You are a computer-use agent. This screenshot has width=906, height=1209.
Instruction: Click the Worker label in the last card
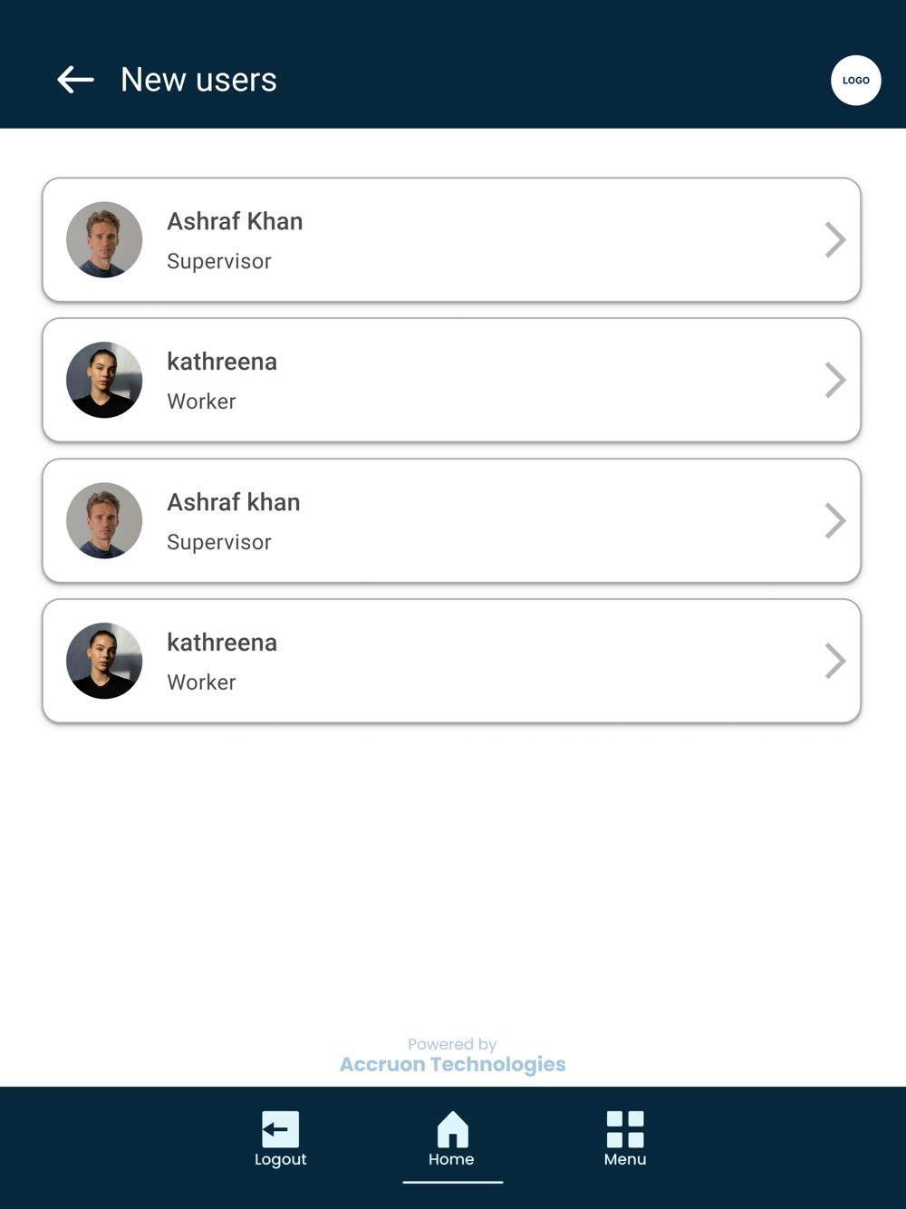pyautogui.click(x=201, y=682)
